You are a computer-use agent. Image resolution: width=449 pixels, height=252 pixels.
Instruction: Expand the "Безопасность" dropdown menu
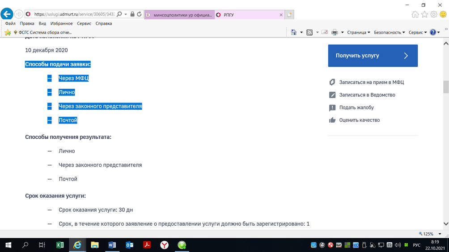pos(389,33)
